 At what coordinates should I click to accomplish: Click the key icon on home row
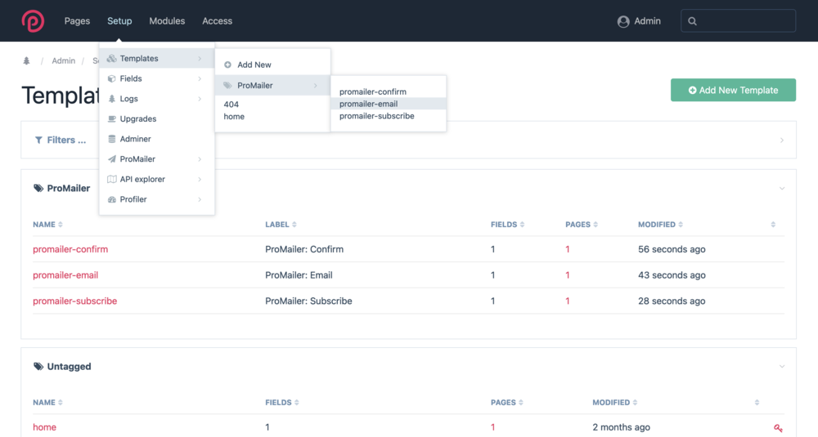[778, 427]
